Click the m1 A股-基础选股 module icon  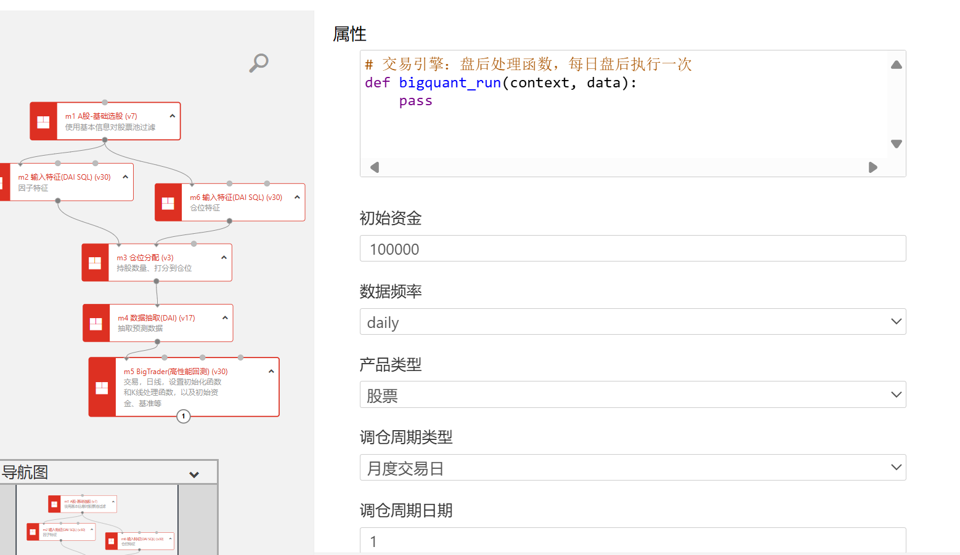[x=44, y=122]
